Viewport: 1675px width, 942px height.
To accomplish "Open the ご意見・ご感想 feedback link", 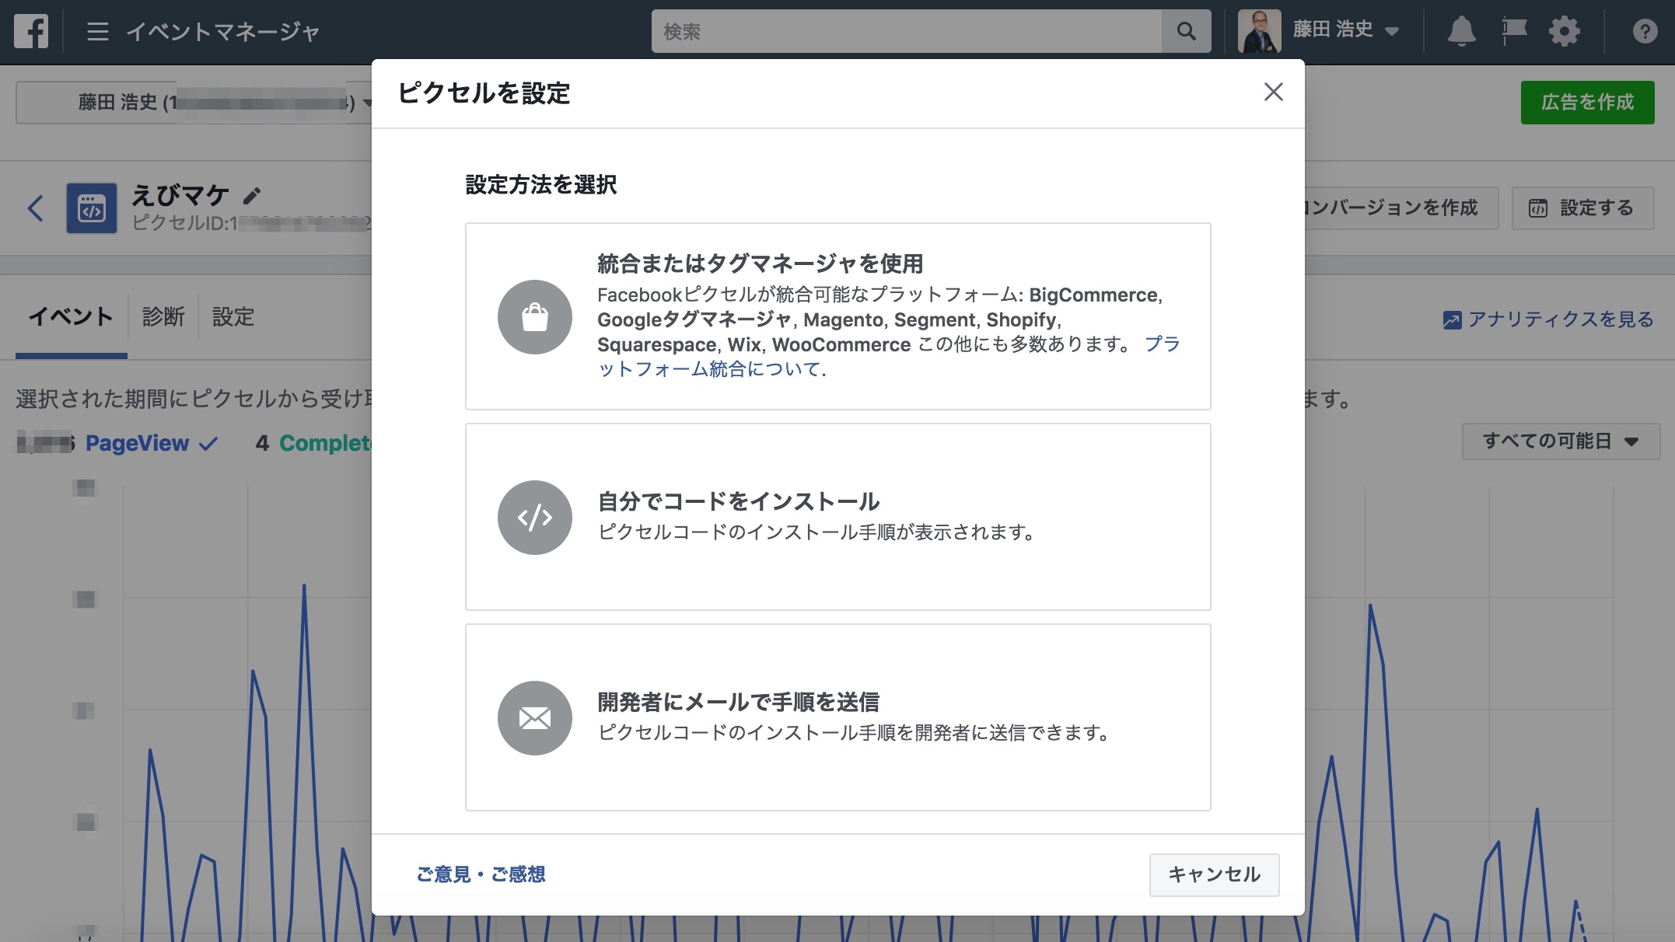I will click(x=481, y=874).
